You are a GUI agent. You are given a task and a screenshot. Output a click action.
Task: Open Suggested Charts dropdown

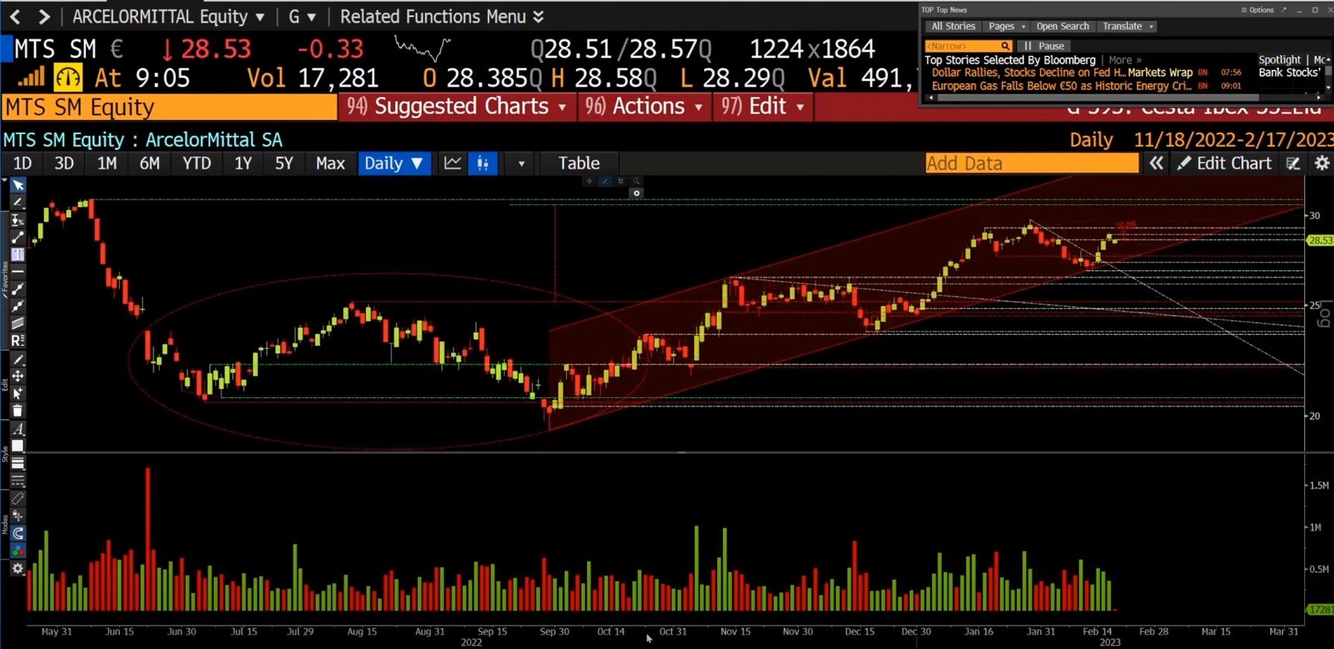(x=456, y=107)
